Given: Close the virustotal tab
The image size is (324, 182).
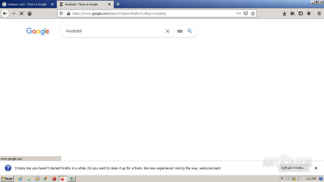Looking at the screenshot, I should tap(109, 4).
